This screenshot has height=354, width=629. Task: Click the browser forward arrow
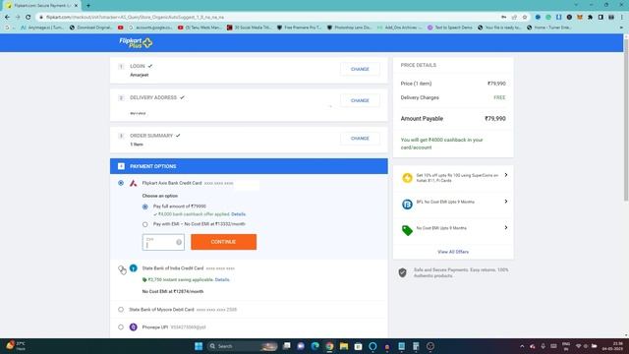pos(18,18)
